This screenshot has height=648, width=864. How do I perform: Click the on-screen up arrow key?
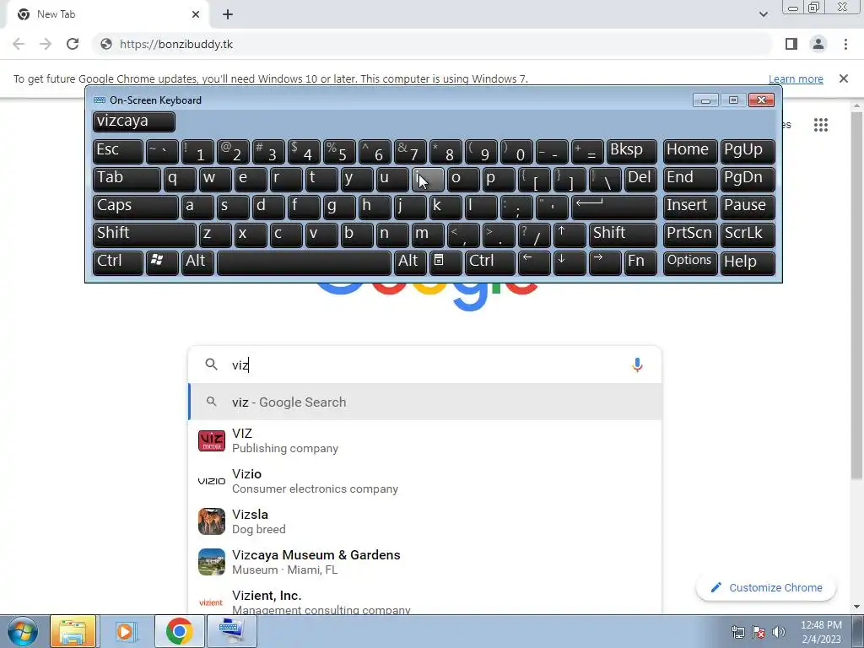point(570,235)
